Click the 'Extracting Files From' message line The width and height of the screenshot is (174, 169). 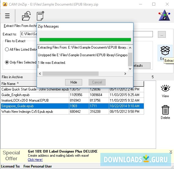(x=83, y=47)
